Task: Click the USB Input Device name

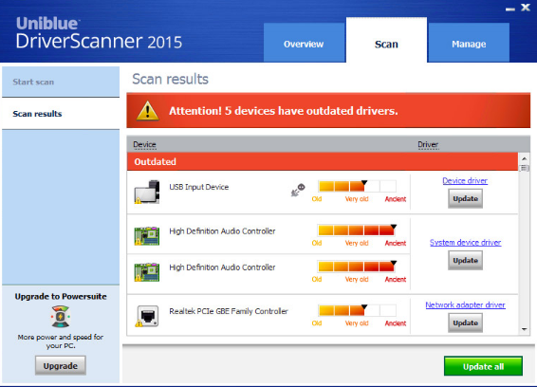Action: [x=199, y=187]
